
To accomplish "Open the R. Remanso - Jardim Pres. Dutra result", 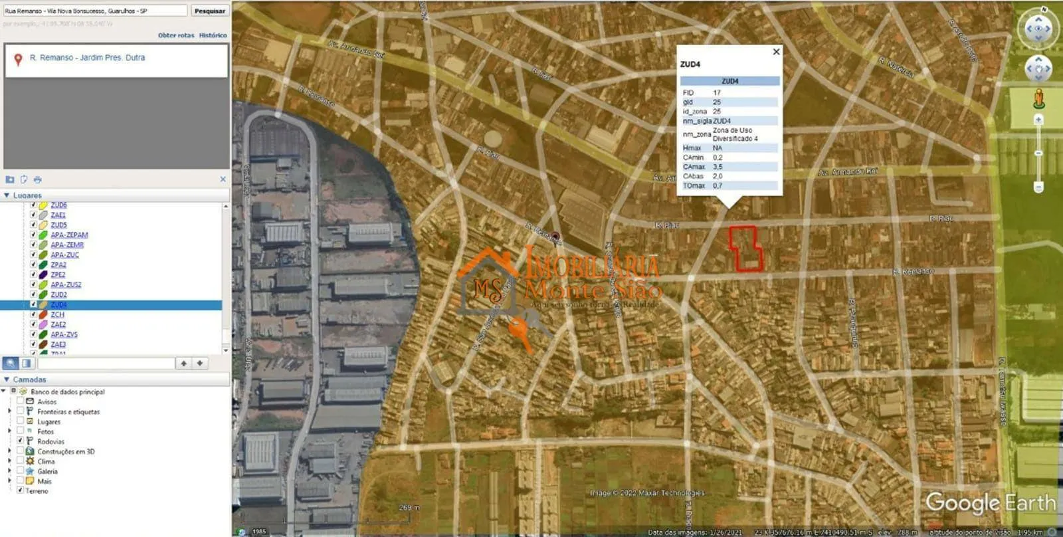I will (x=87, y=58).
